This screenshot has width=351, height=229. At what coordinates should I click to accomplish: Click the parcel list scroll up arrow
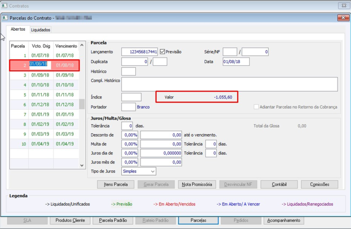(x=82, y=45)
